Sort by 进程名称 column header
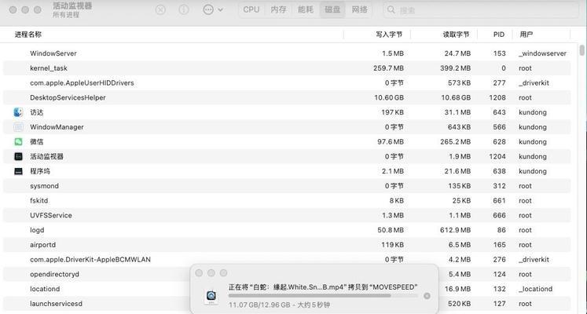587x314 pixels. 28,35
